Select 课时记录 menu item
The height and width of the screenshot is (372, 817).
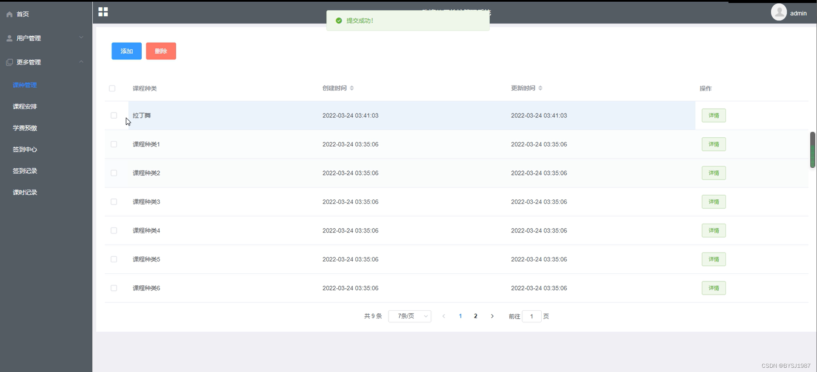click(x=25, y=193)
